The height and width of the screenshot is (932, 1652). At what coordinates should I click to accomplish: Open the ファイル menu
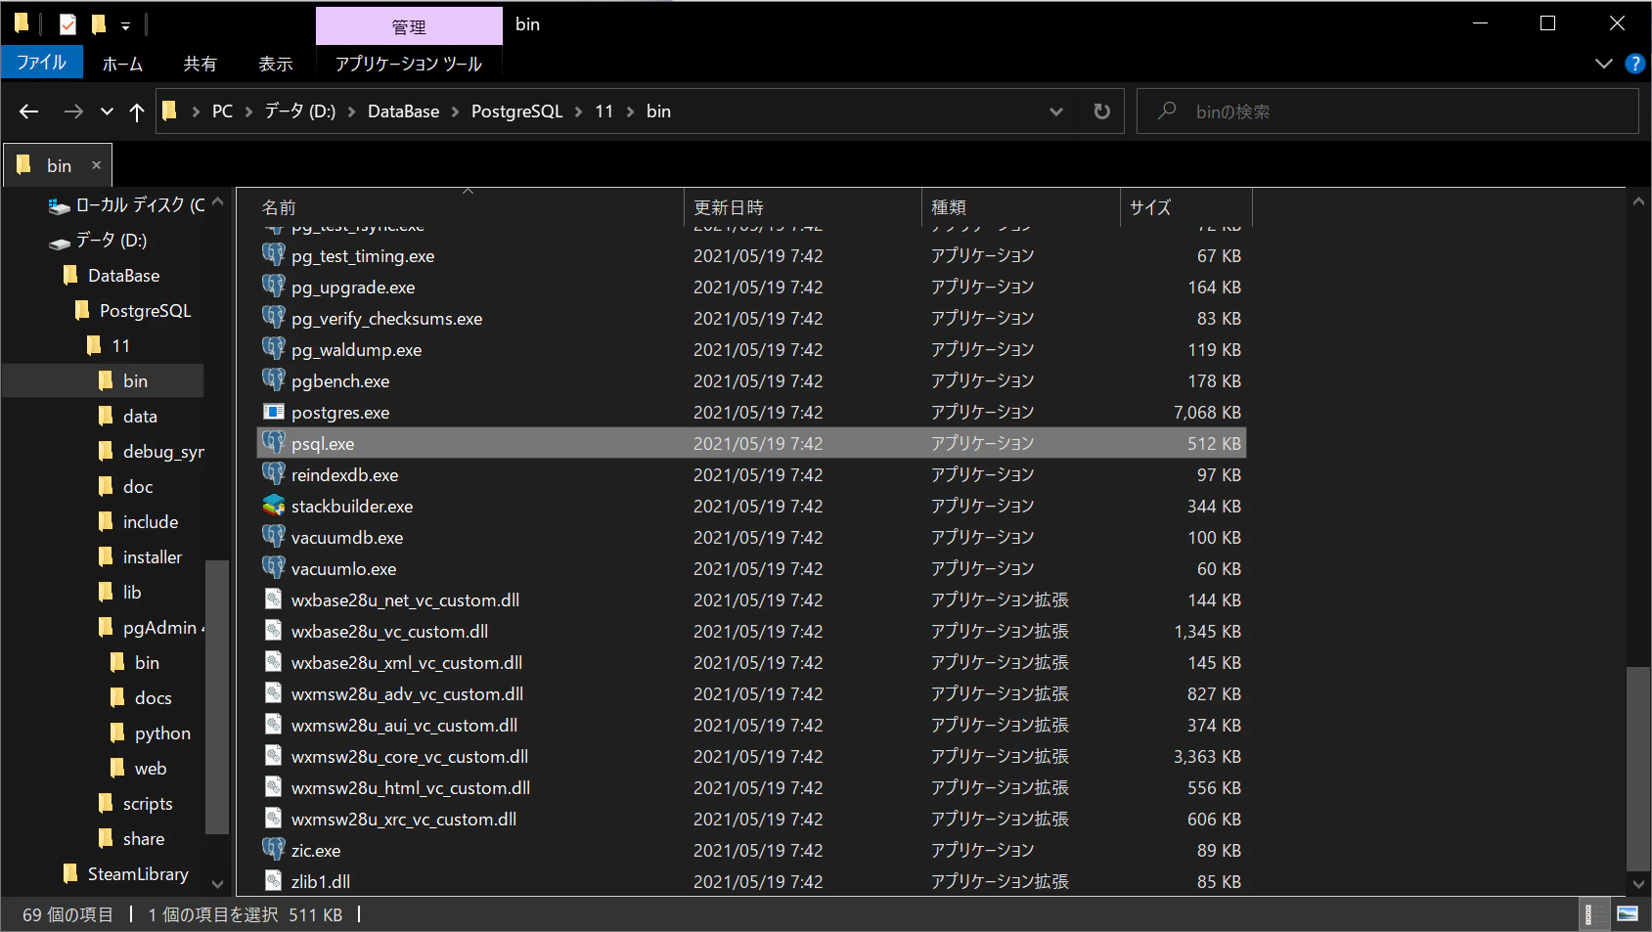click(x=42, y=63)
